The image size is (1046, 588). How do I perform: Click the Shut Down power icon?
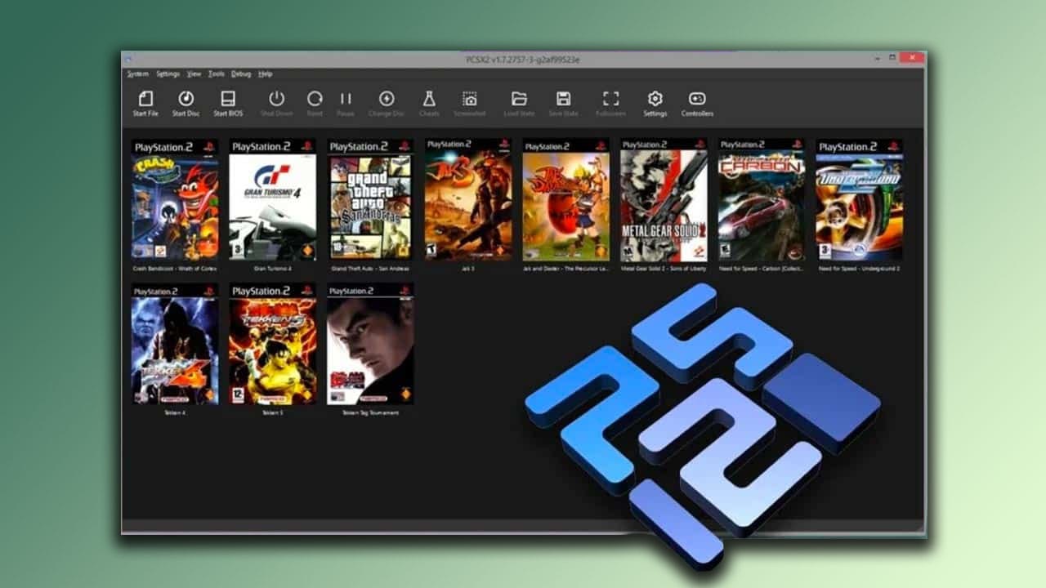[x=276, y=99]
